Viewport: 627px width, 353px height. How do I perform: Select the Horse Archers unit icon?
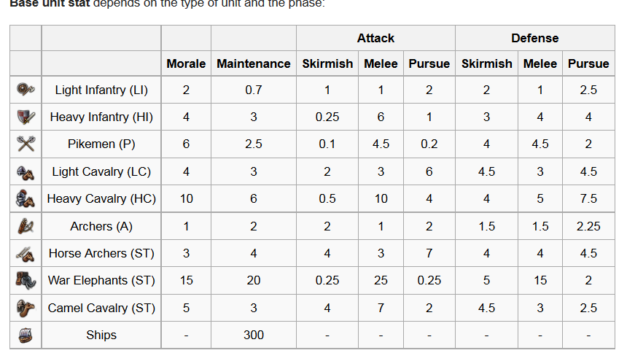click(26, 253)
